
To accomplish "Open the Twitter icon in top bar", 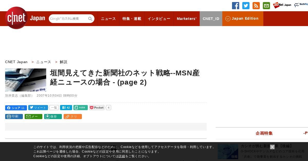I will pos(246,6).
